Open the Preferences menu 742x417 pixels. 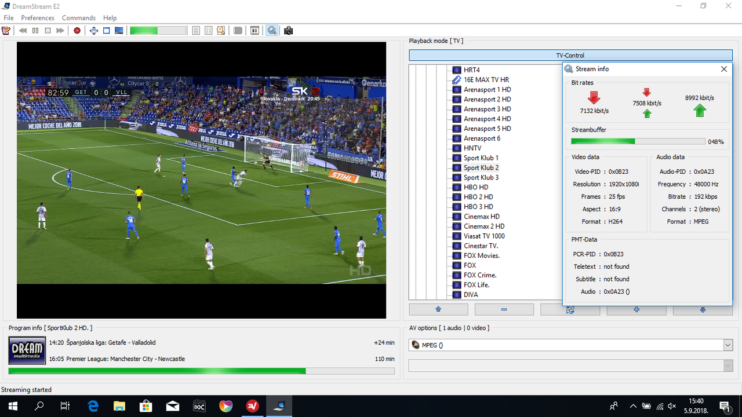pyautogui.click(x=38, y=18)
